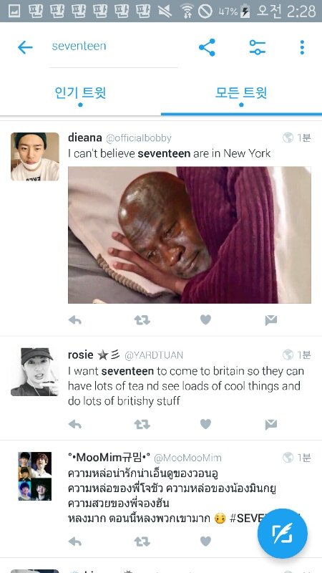322x573 pixels.
Task: Open the three-dot overflow menu
Action: [x=302, y=47]
